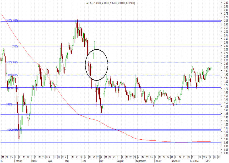Click the July month label
The width and height of the screenshot is (229, 163).
coord(101,161)
